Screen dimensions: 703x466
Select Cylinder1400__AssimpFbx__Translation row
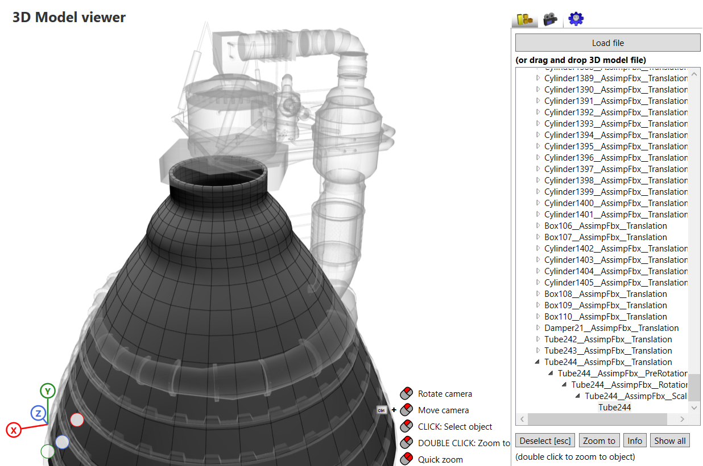616,203
